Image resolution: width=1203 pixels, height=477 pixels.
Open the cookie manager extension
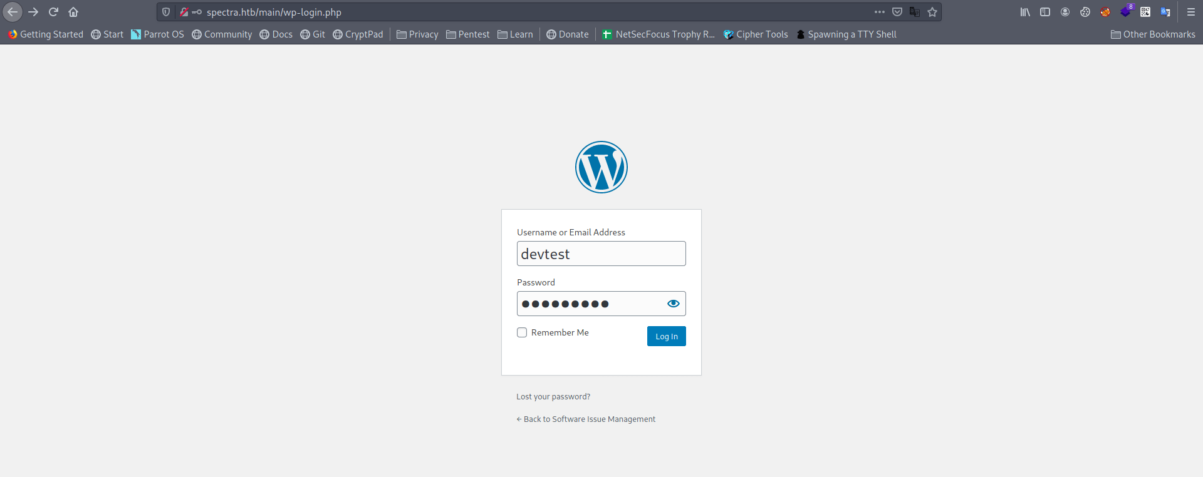(1085, 12)
